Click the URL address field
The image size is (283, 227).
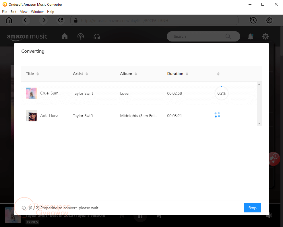click(154, 20)
